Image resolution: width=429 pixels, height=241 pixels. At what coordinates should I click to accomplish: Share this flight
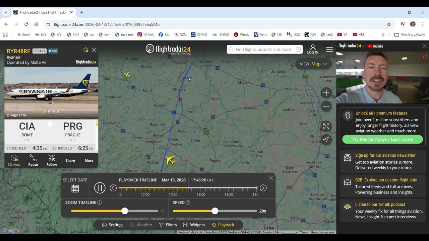coord(70,161)
